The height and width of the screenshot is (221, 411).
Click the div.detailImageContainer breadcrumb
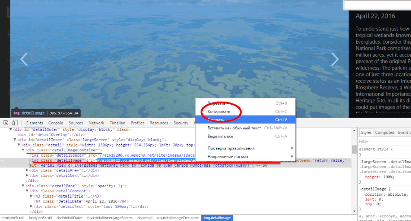[178, 218]
